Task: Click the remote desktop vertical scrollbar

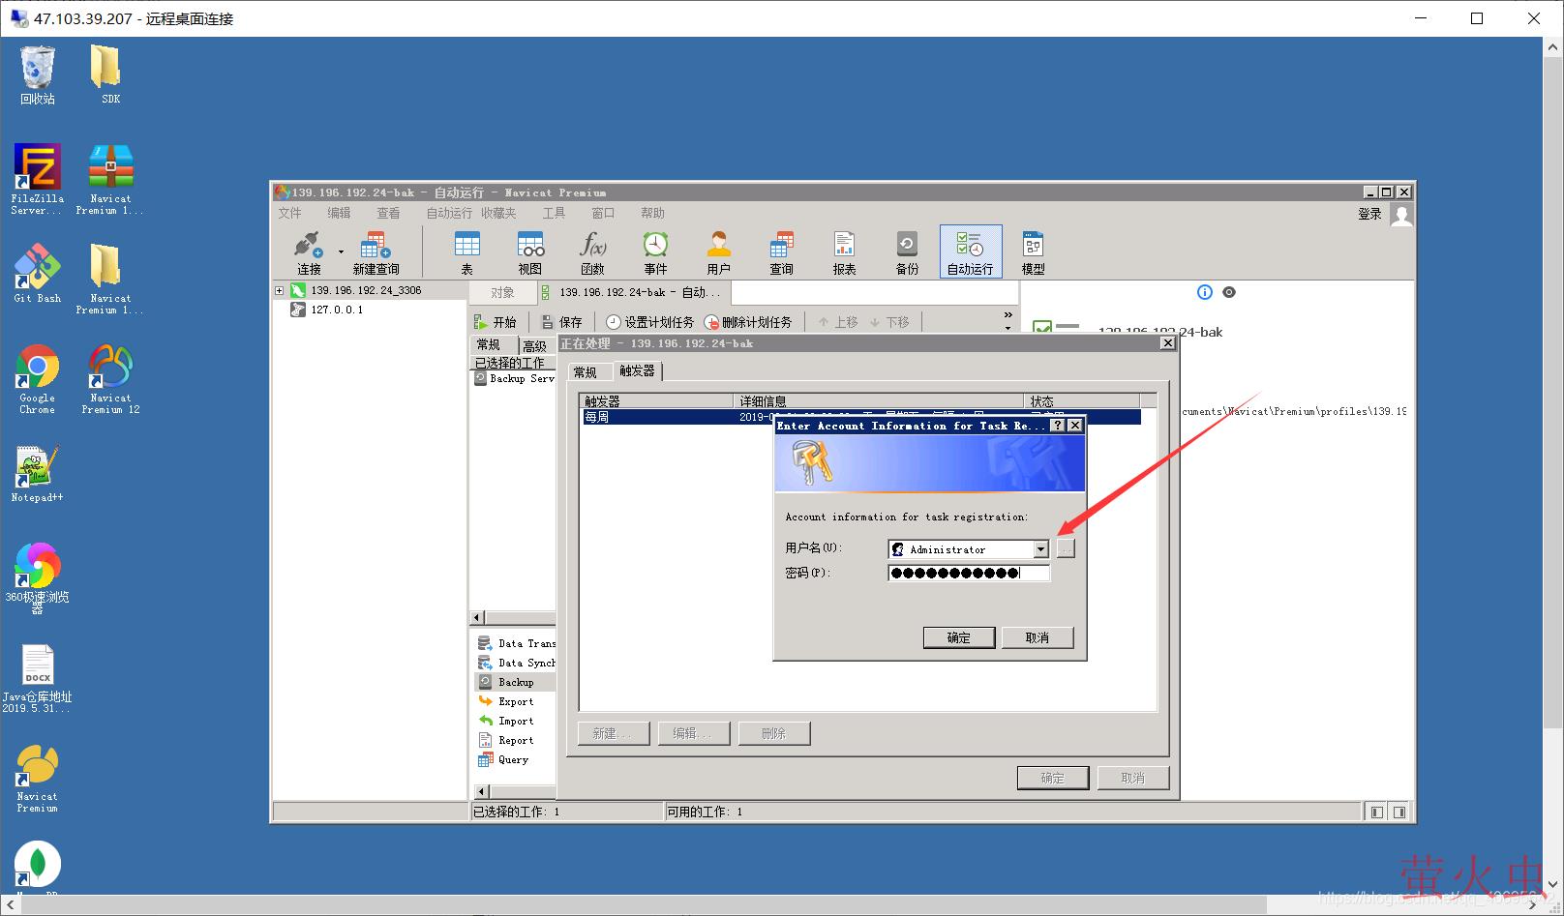Action: 1552,387
